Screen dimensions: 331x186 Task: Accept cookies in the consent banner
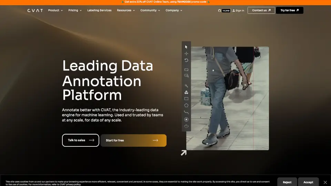[x=308, y=182]
